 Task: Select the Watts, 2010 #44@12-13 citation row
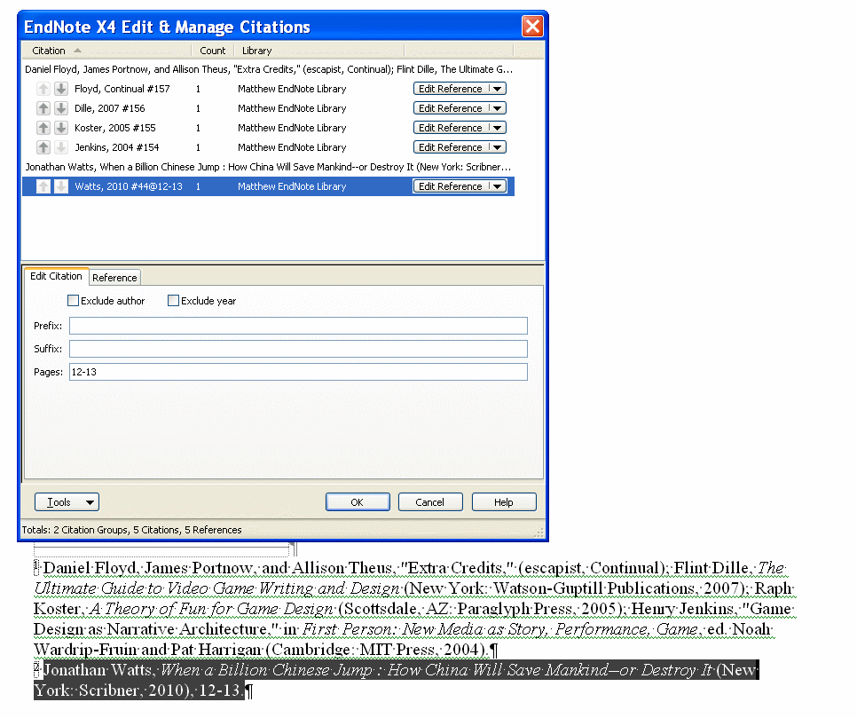point(268,186)
